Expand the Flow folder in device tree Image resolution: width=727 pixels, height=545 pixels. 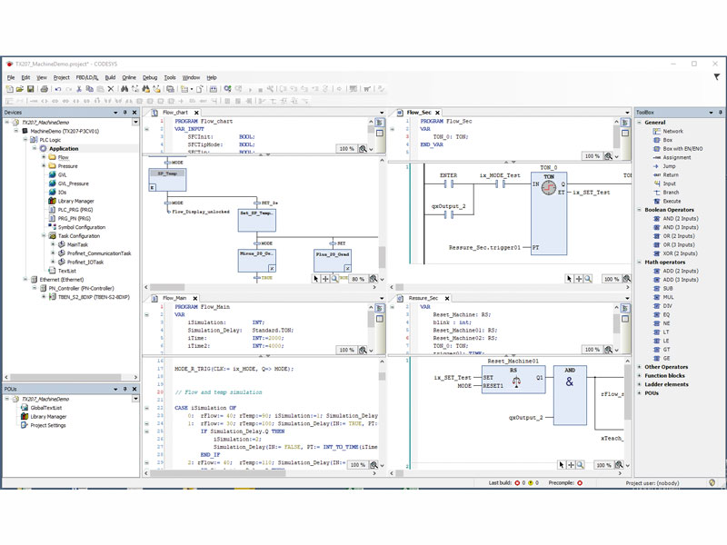point(44,157)
